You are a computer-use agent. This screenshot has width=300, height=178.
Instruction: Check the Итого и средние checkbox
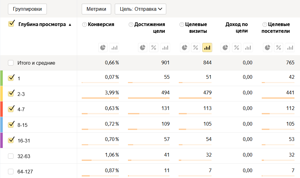pyautogui.click(x=11, y=63)
